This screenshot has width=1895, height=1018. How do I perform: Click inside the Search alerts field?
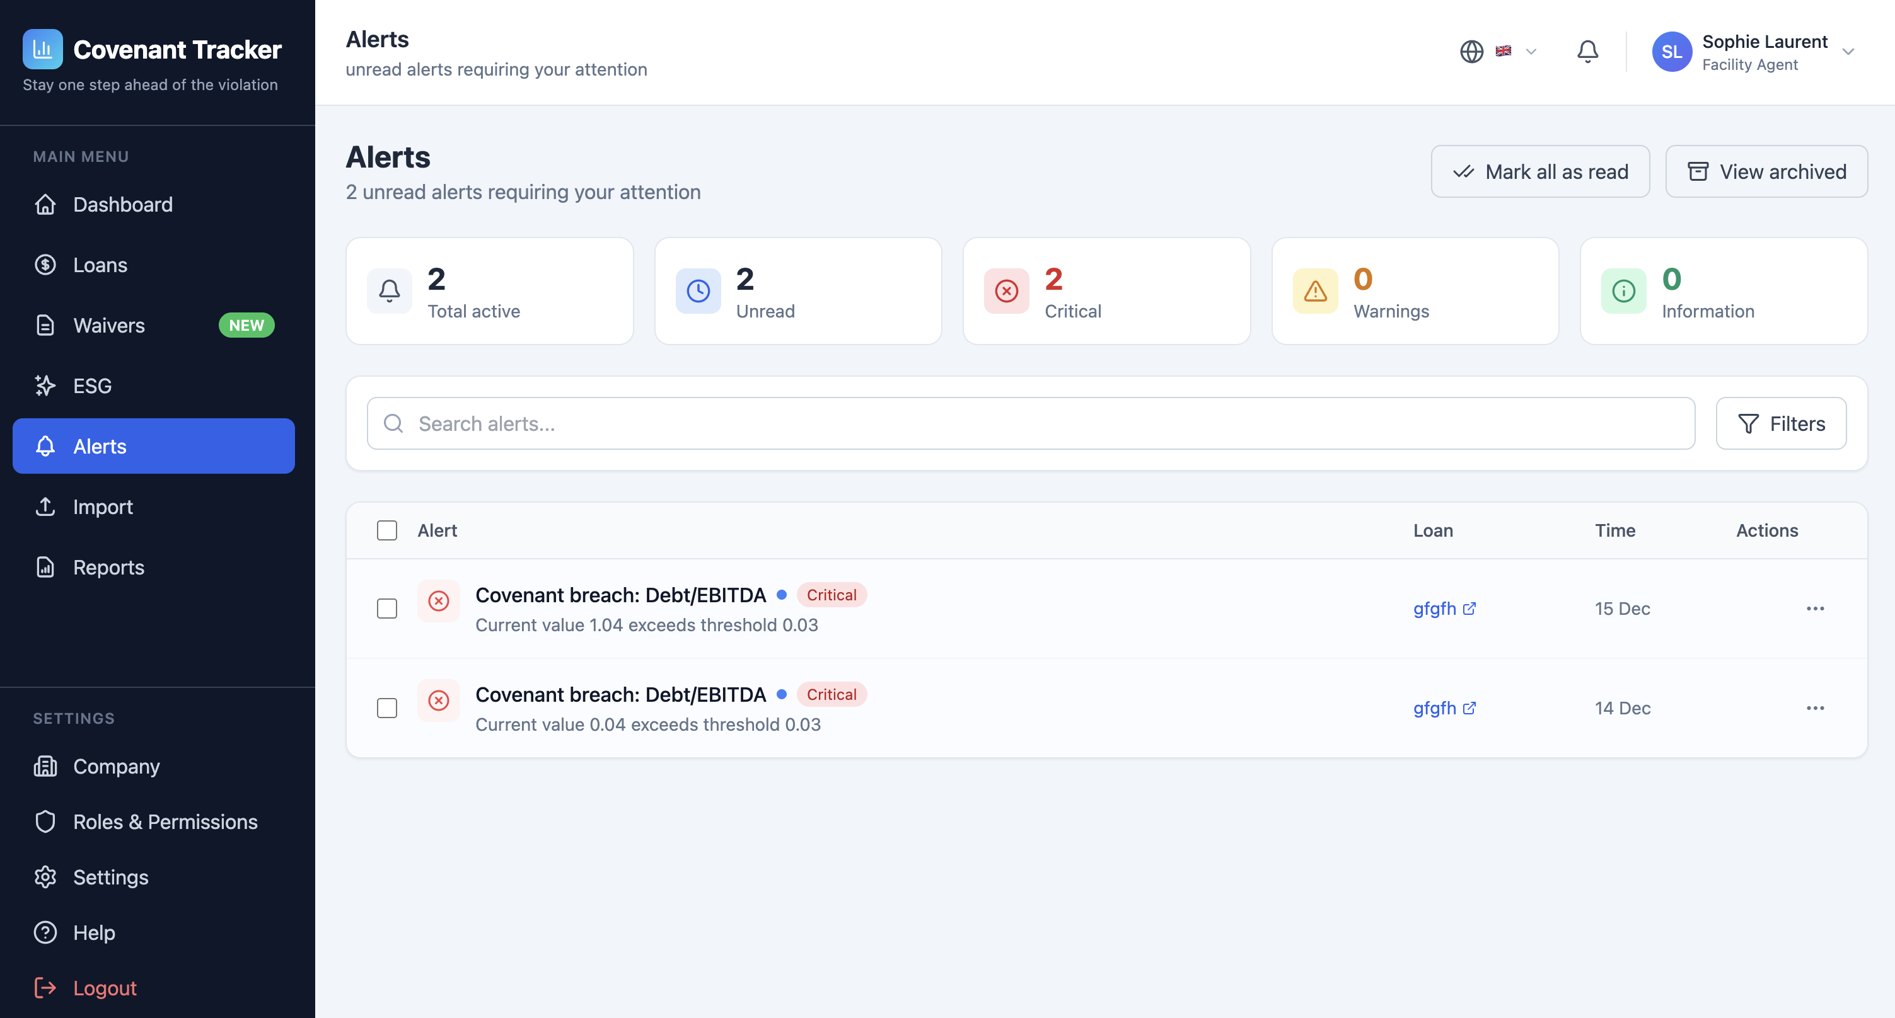[1030, 423]
